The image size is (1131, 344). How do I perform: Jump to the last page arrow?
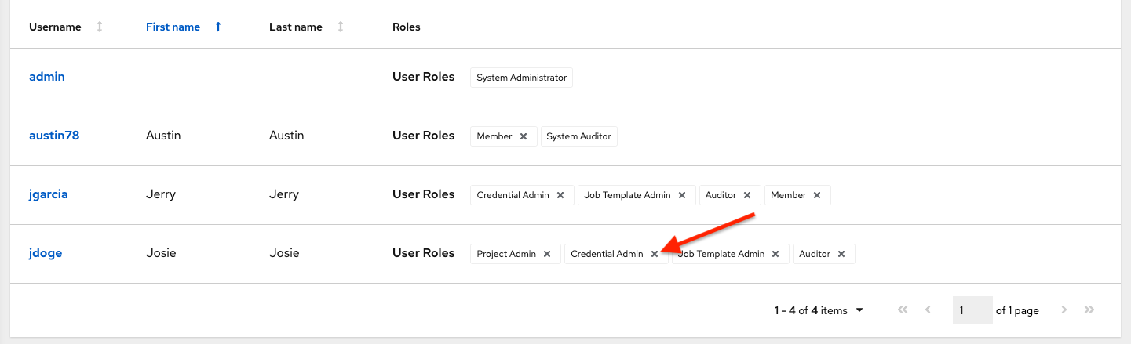point(1089,310)
